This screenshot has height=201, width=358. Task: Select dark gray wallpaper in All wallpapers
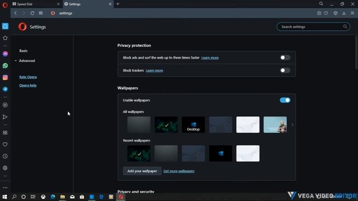click(x=139, y=125)
